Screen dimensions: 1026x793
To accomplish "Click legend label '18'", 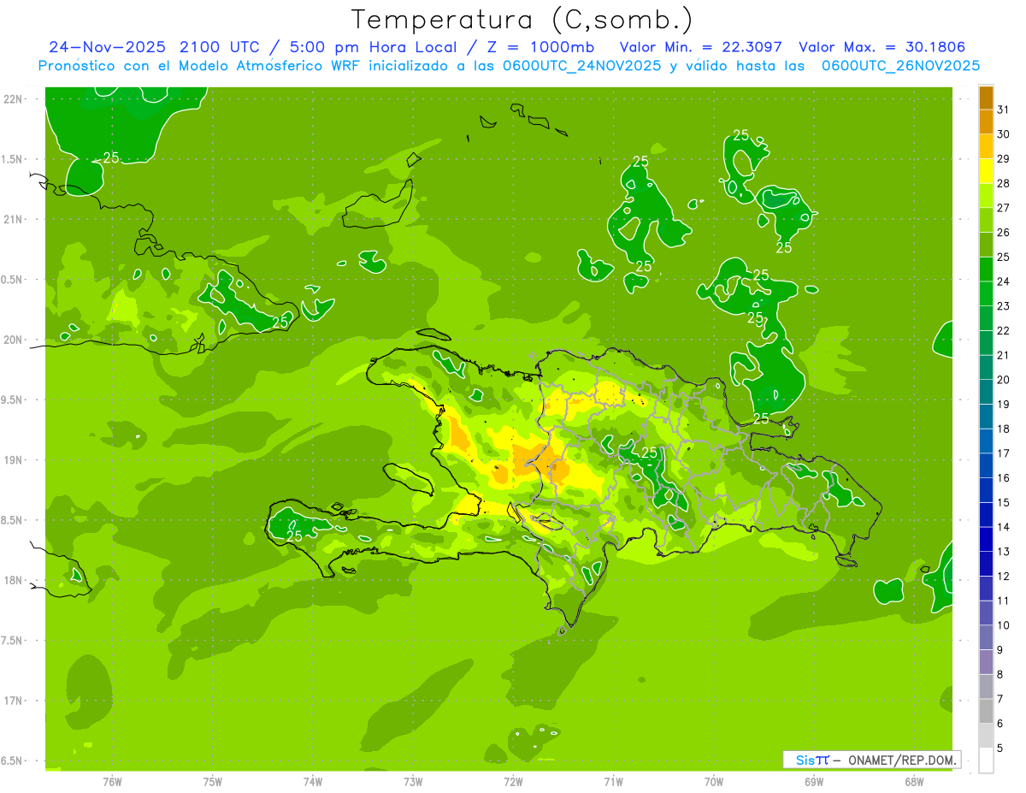I will [x=1003, y=429].
